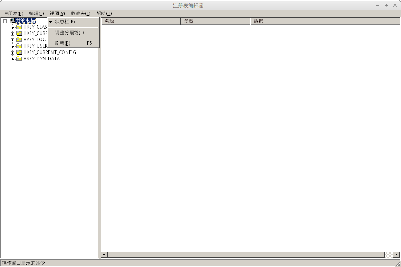
Task: Click the window resize grip in corner
Action: click(398, 263)
